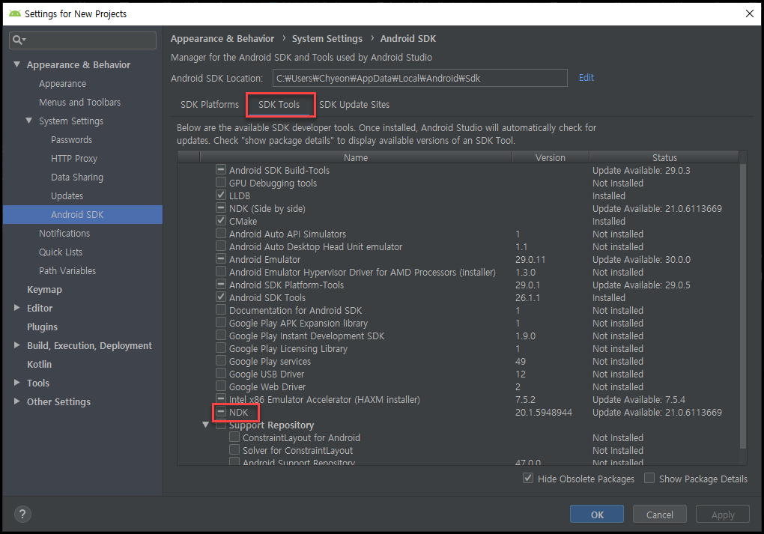Check Solver for ConstraintLayout checkbox
Image resolution: width=764 pixels, height=534 pixels.
pyautogui.click(x=234, y=450)
